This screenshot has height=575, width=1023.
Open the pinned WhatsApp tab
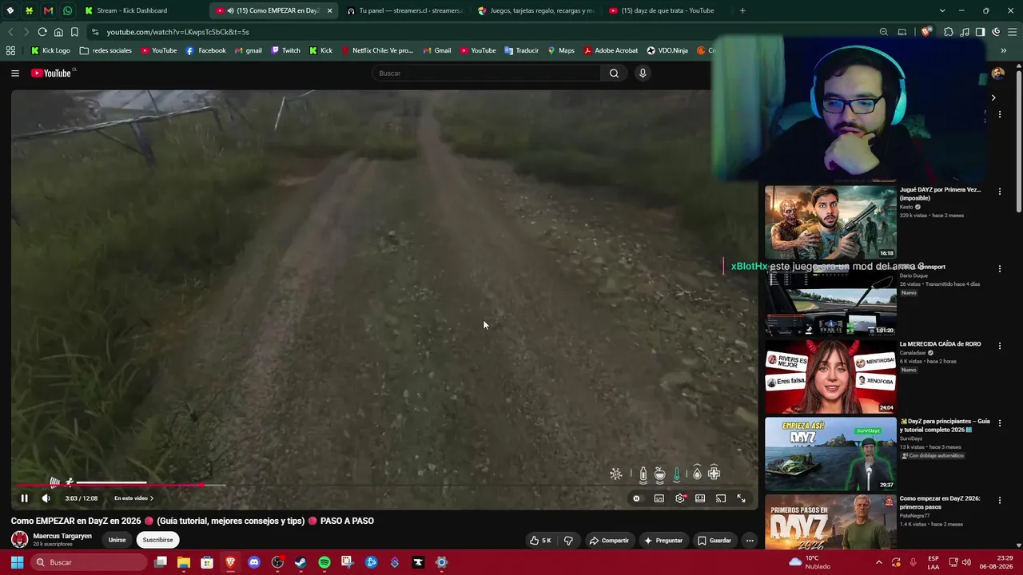click(x=67, y=10)
